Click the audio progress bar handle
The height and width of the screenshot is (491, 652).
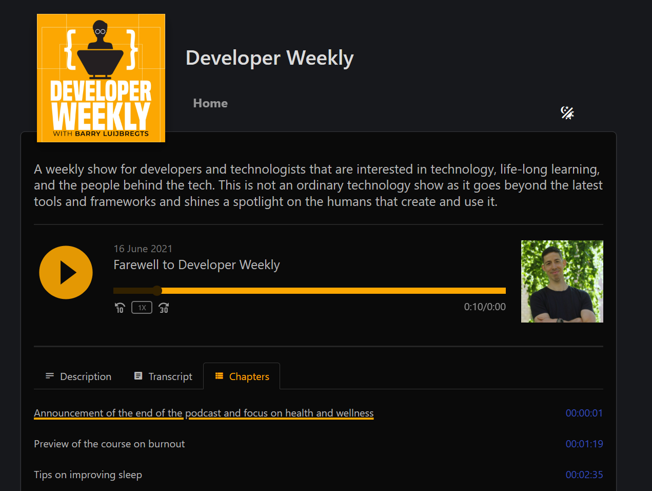[157, 291]
